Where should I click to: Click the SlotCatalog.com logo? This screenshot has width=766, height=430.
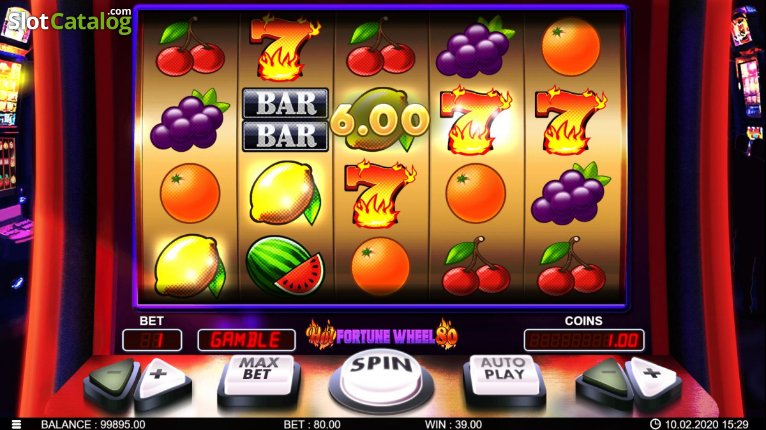[x=69, y=21]
